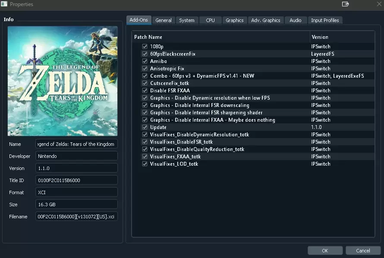Toggle the 60fpsBlackscreenFix checkbox
The height and width of the screenshot is (258, 384).
tap(145, 54)
